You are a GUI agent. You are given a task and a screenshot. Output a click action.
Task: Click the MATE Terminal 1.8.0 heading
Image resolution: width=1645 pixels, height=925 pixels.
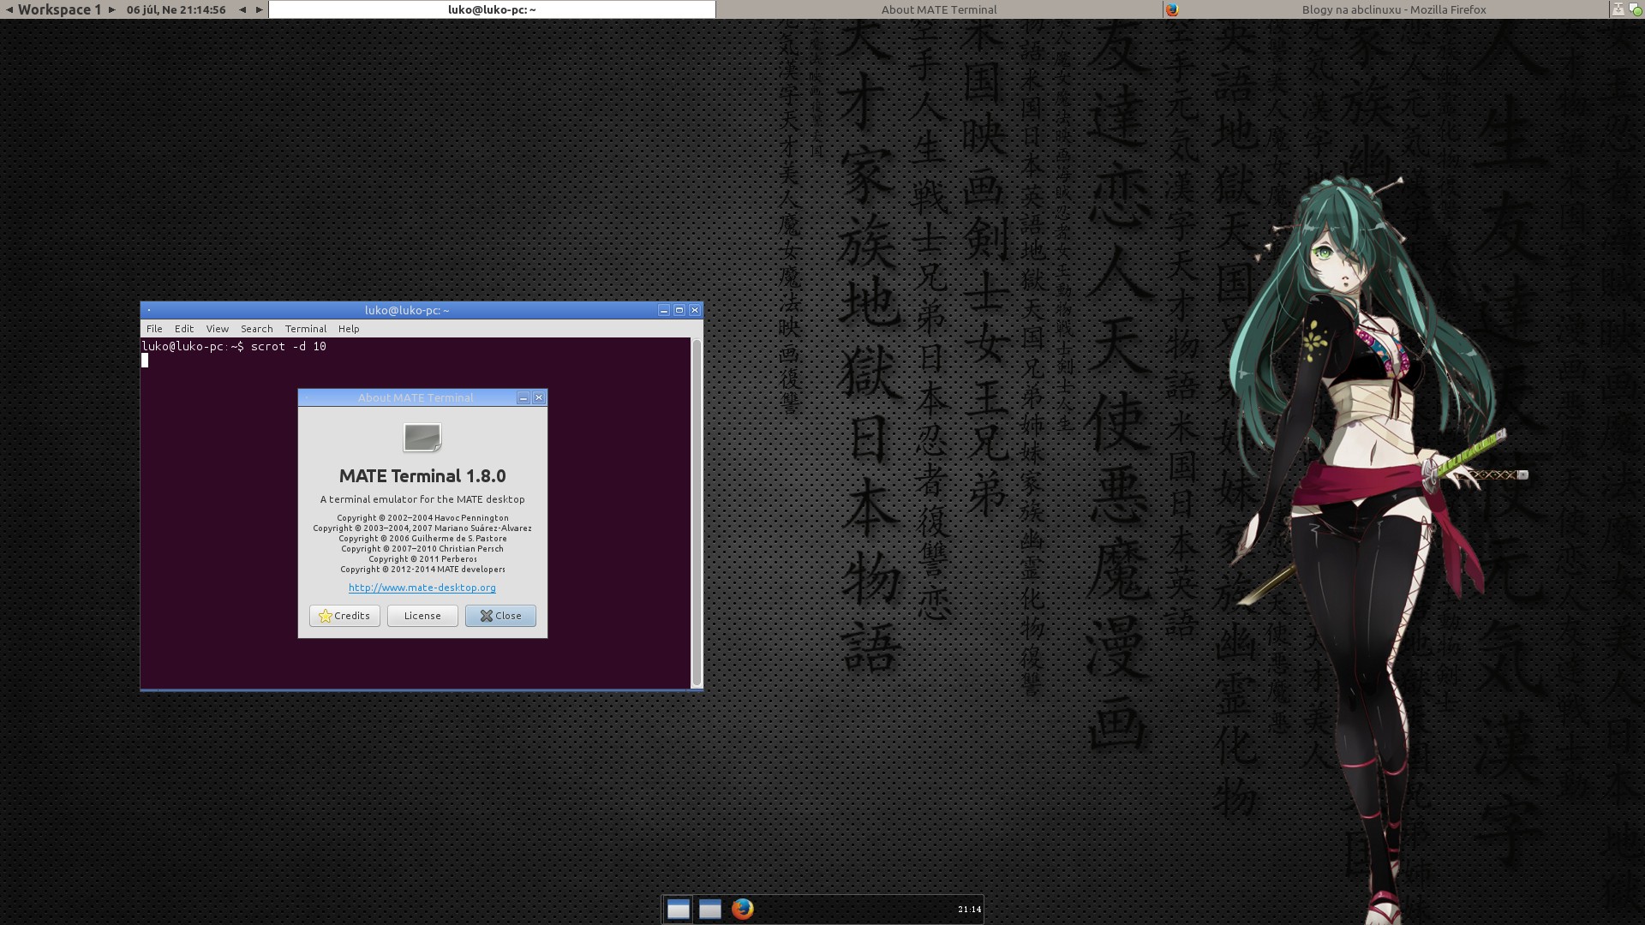coord(422,476)
